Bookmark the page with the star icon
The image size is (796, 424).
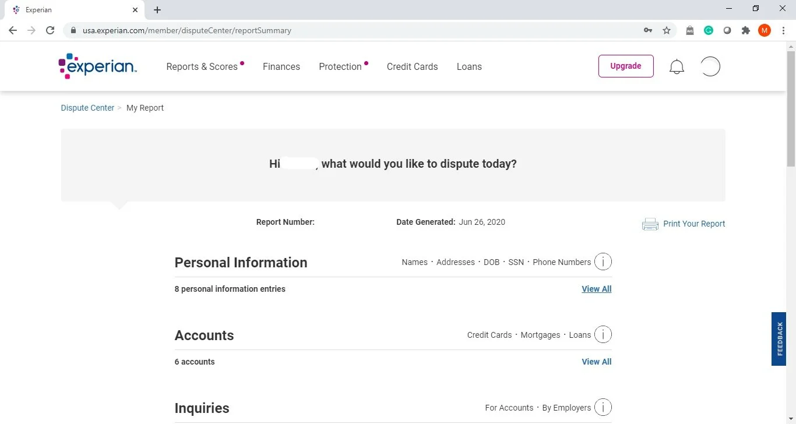point(666,30)
